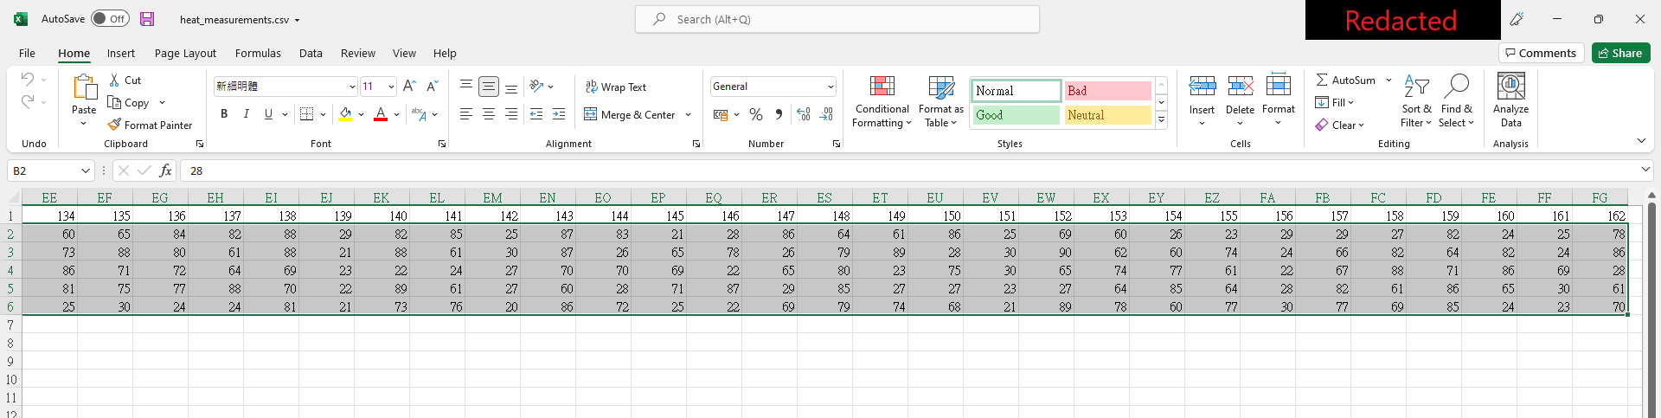Select column header EK
The height and width of the screenshot is (418, 1661).
[382, 198]
